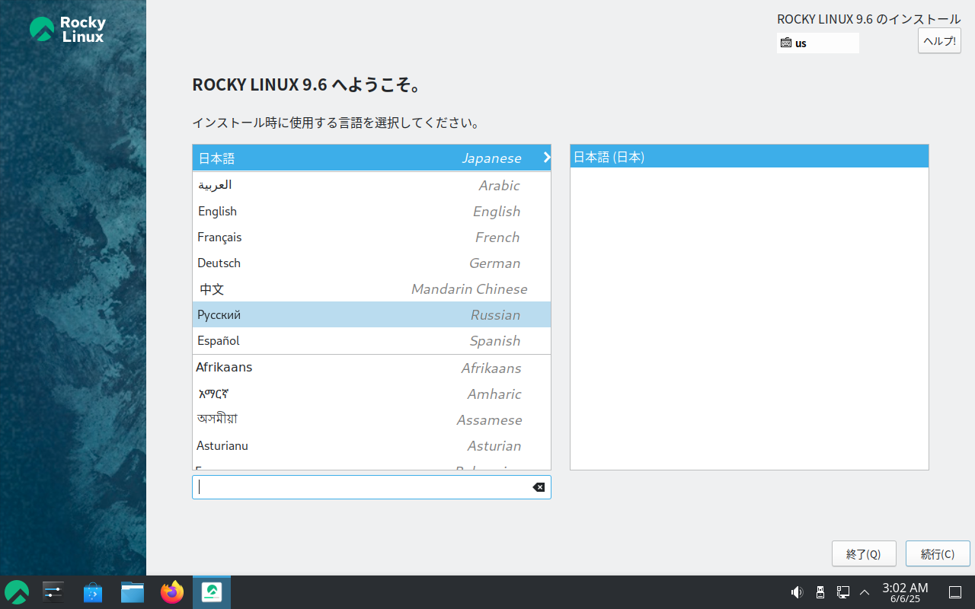Switch to the Rocky installer taskbar entry
The height and width of the screenshot is (609, 975).
tap(212, 592)
